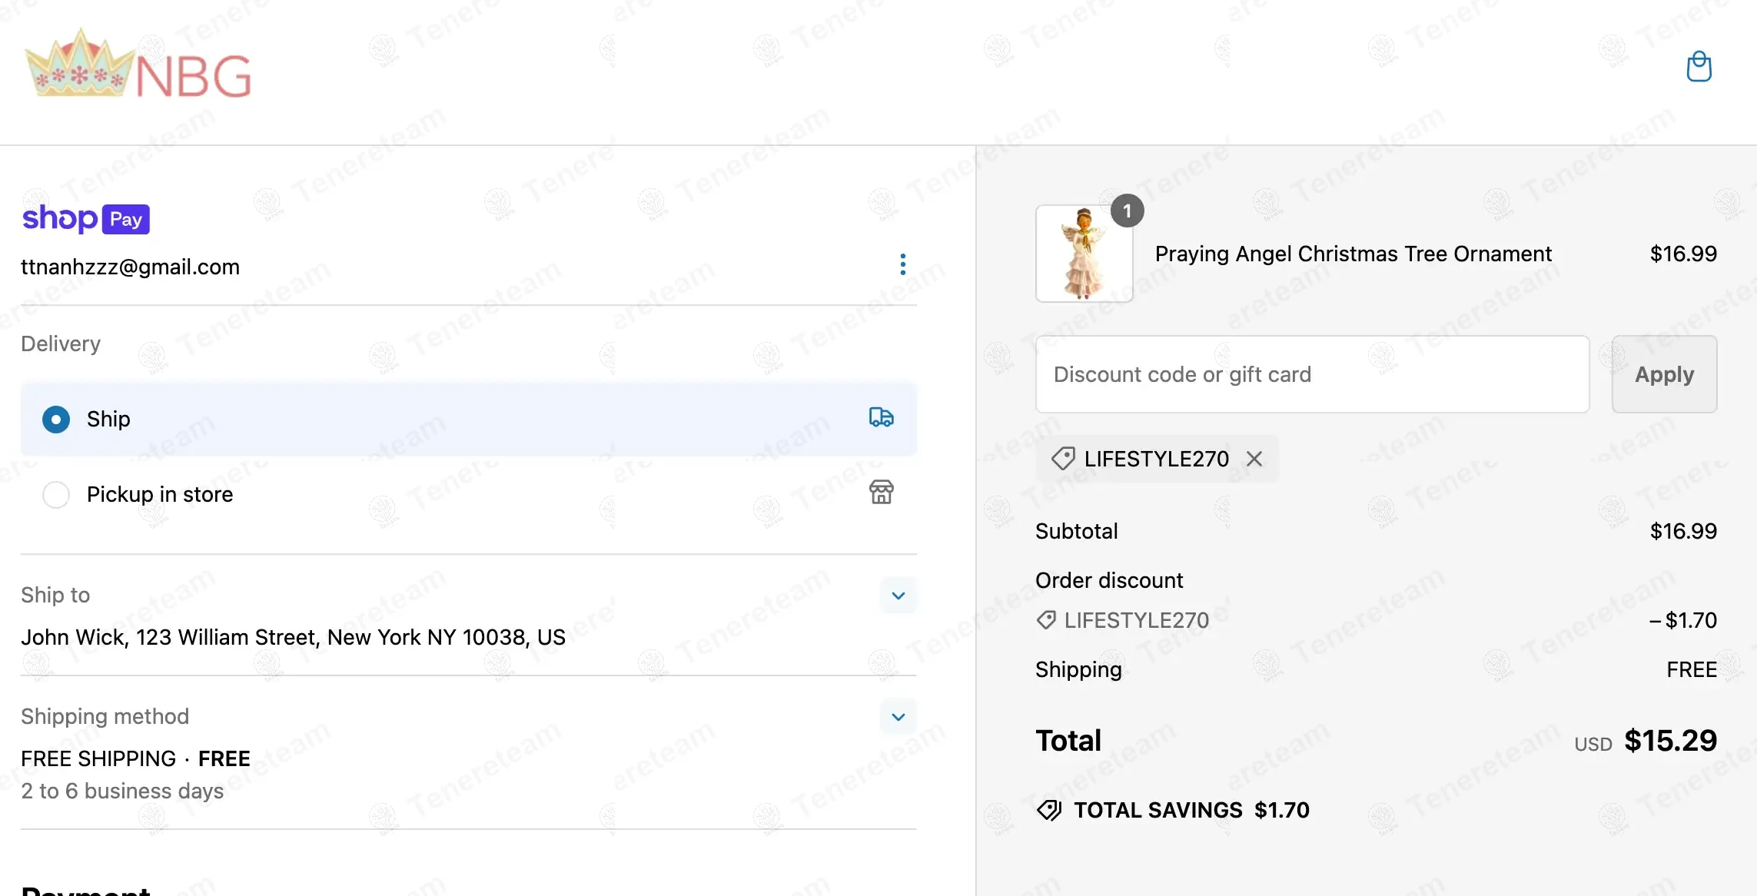Expand the Shipping method section
Screen dimensions: 1757x896
point(898,717)
